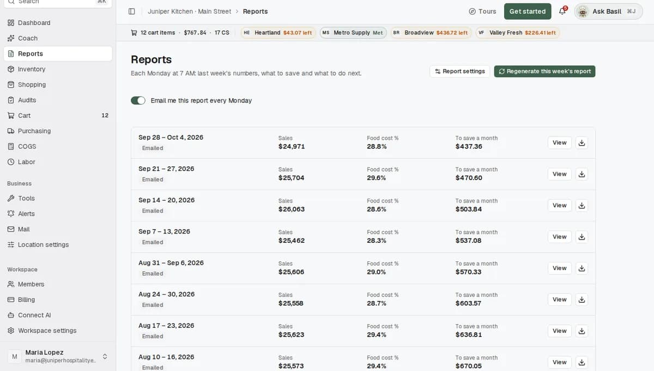
Task: Open Audits page
Action: 58,100
